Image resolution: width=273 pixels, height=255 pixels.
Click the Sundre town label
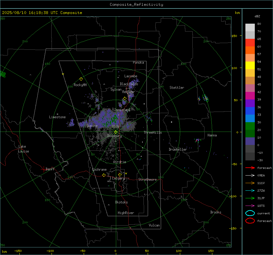click(x=92, y=126)
